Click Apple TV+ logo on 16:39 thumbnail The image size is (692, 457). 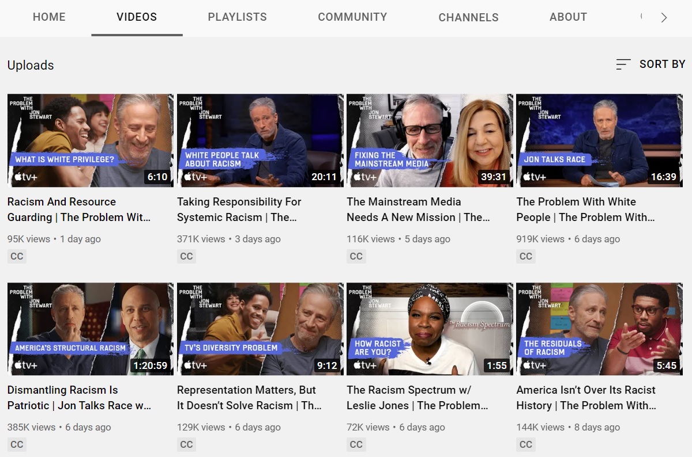534,177
